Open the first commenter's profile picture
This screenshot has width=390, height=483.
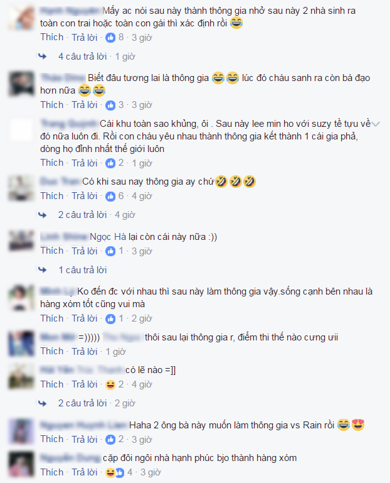pos(21,18)
